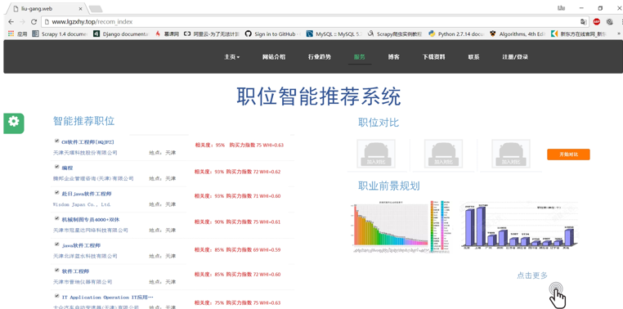Toggle checkbox for java软件工程师 at 天津北洋蓝水科技
This screenshot has height=309, width=623.
56,244
